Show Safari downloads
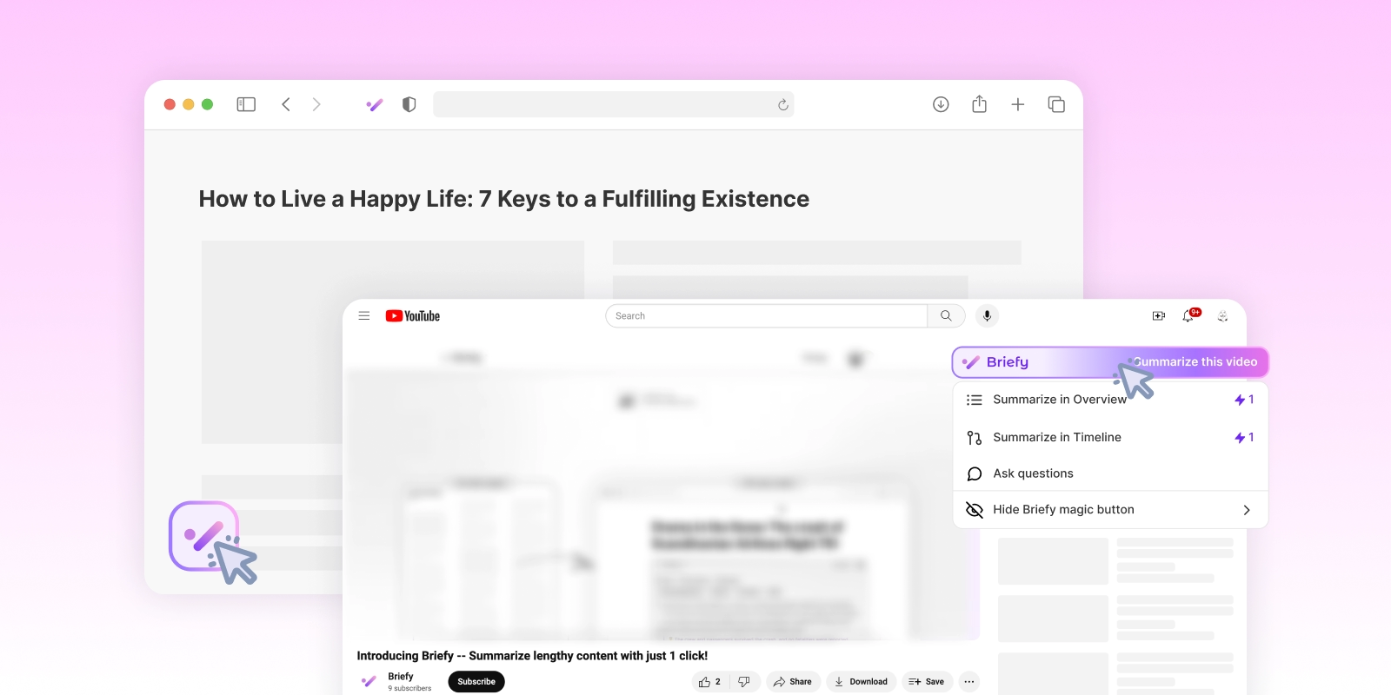The image size is (1391, 695). pyautogui.click(x=941, y=104)
